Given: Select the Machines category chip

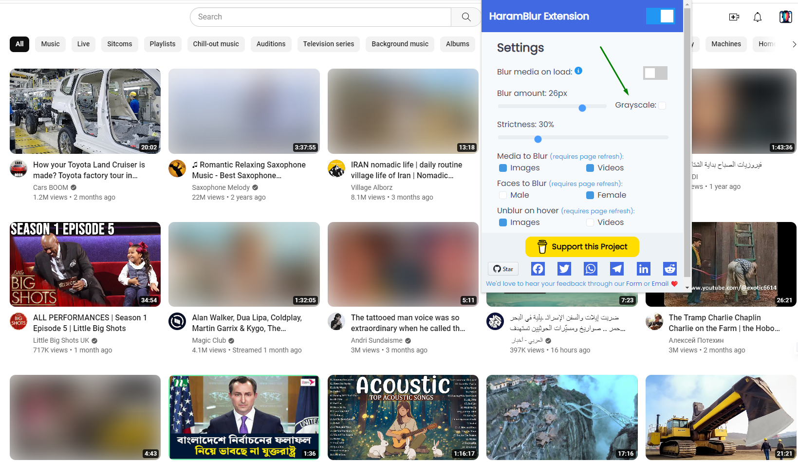Looking at the screenshot, I should click(x=726, y=44).
